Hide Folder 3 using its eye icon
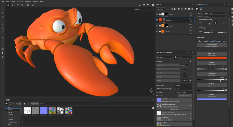Screen dimensions: 233x127 click(x=157, y=26)
